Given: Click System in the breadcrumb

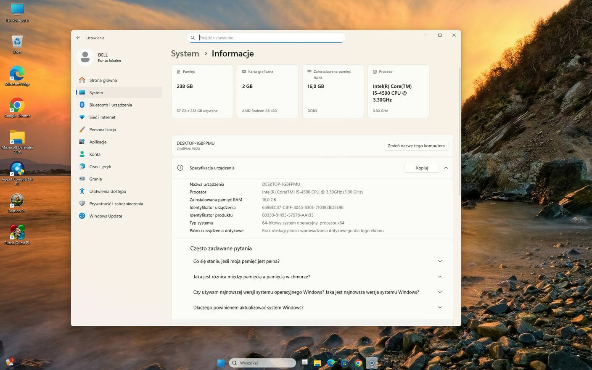Looking at the screenshot, I should [x=185, y=54].
